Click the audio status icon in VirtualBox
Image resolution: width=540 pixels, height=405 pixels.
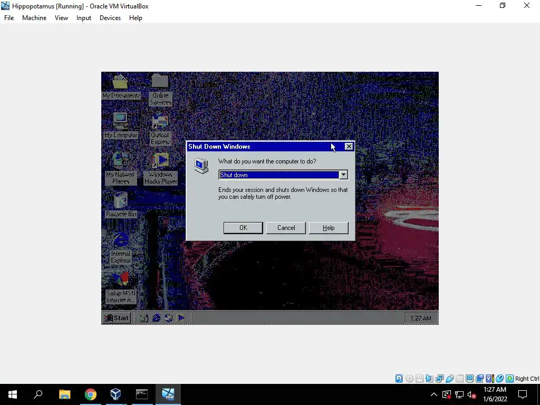429,379
